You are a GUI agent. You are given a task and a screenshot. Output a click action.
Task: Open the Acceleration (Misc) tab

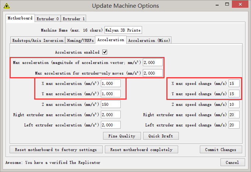coord(149,40)
